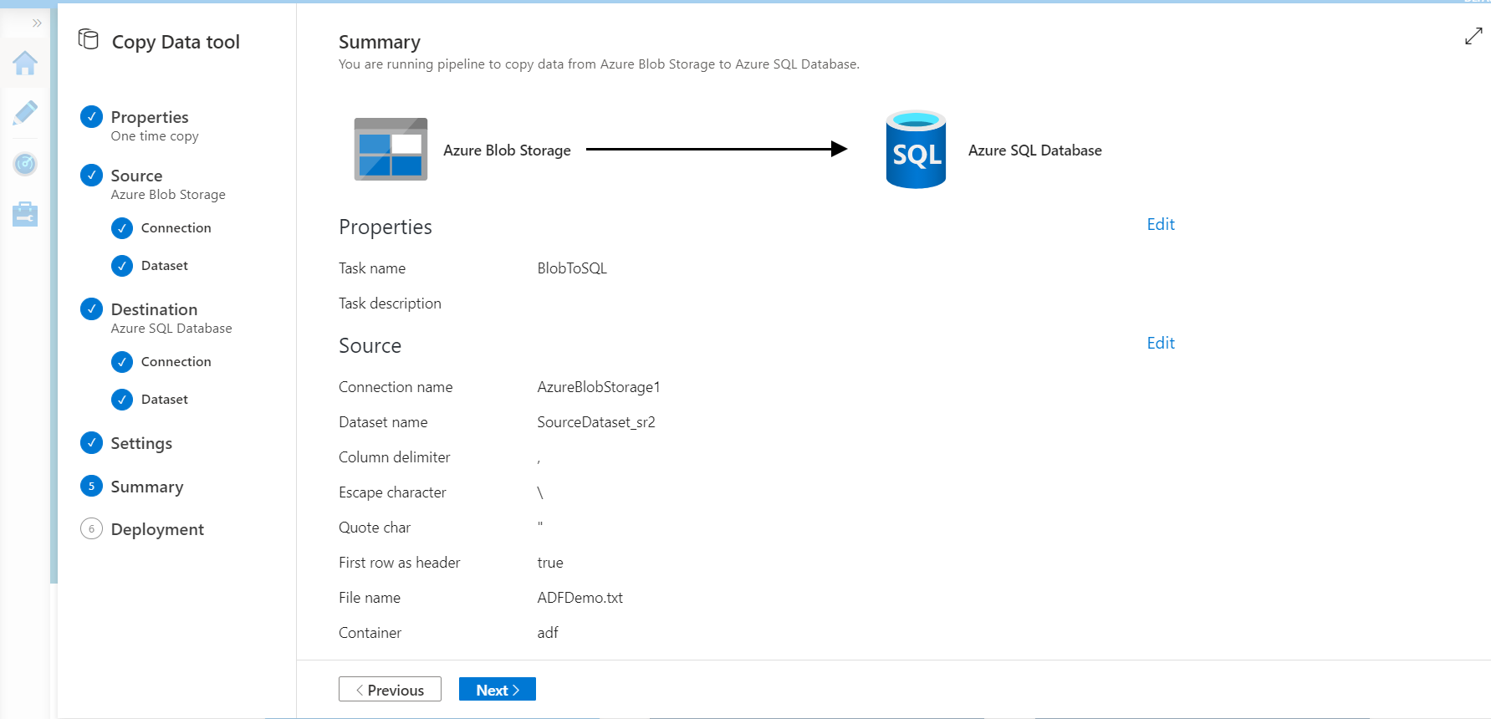Go to the Source wizard step
The width and height of the screenshot is (1491, 719).
tap(136, 176)
